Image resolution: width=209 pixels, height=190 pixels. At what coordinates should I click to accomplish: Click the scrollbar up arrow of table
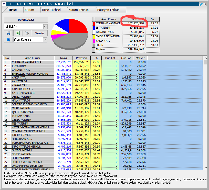coord(206,58)
